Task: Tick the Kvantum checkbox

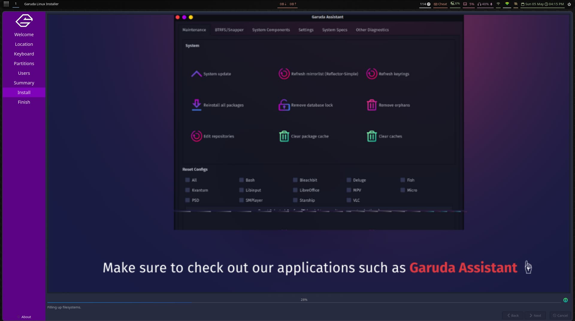Action: [187, 190]
